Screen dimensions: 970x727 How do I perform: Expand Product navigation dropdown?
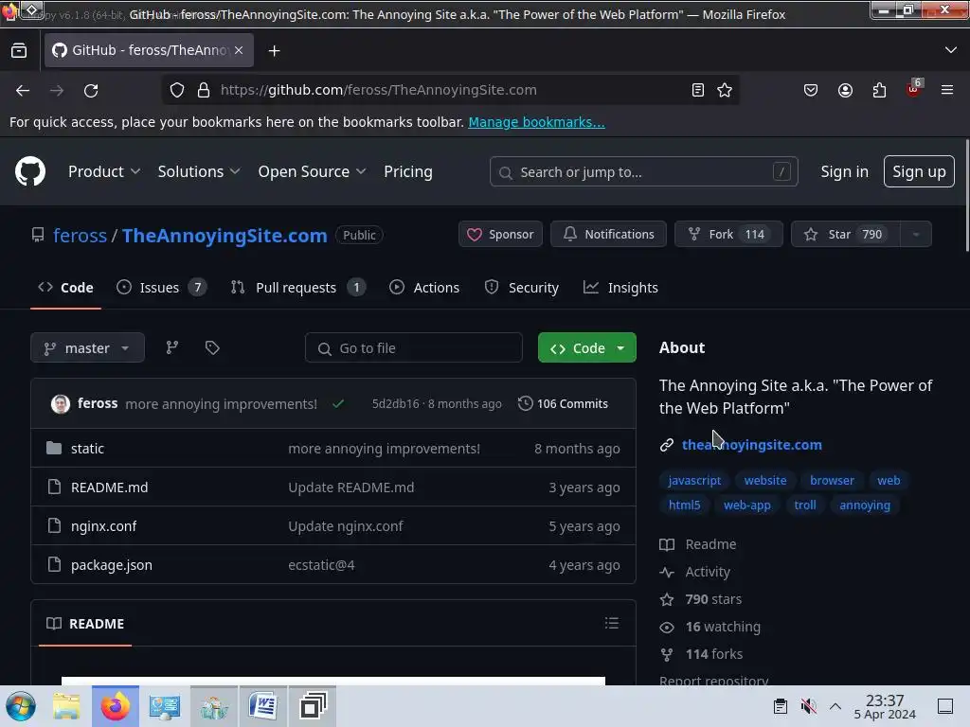pyautogui.click(x=104, y=172)
